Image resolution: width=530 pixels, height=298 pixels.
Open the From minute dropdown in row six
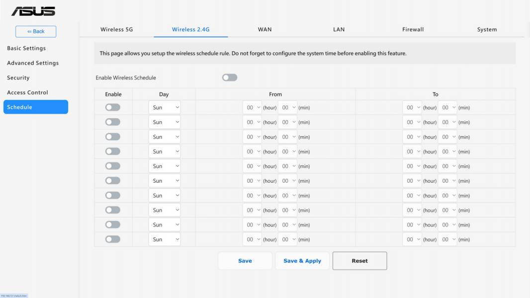point(288,181)
